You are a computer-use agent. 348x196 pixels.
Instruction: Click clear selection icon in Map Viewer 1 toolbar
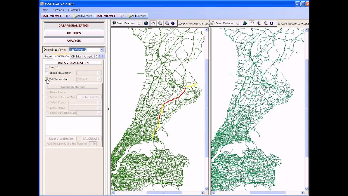click(x=139, y=23)
